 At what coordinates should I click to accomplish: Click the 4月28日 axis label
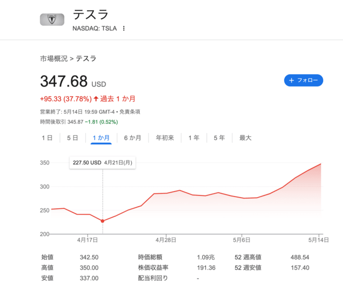[x=166, y=240]
